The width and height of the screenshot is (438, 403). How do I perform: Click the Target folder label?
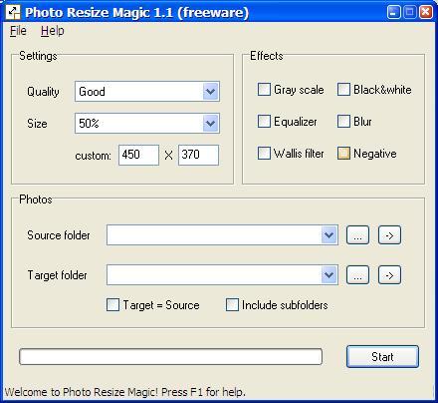coord(57,275)
